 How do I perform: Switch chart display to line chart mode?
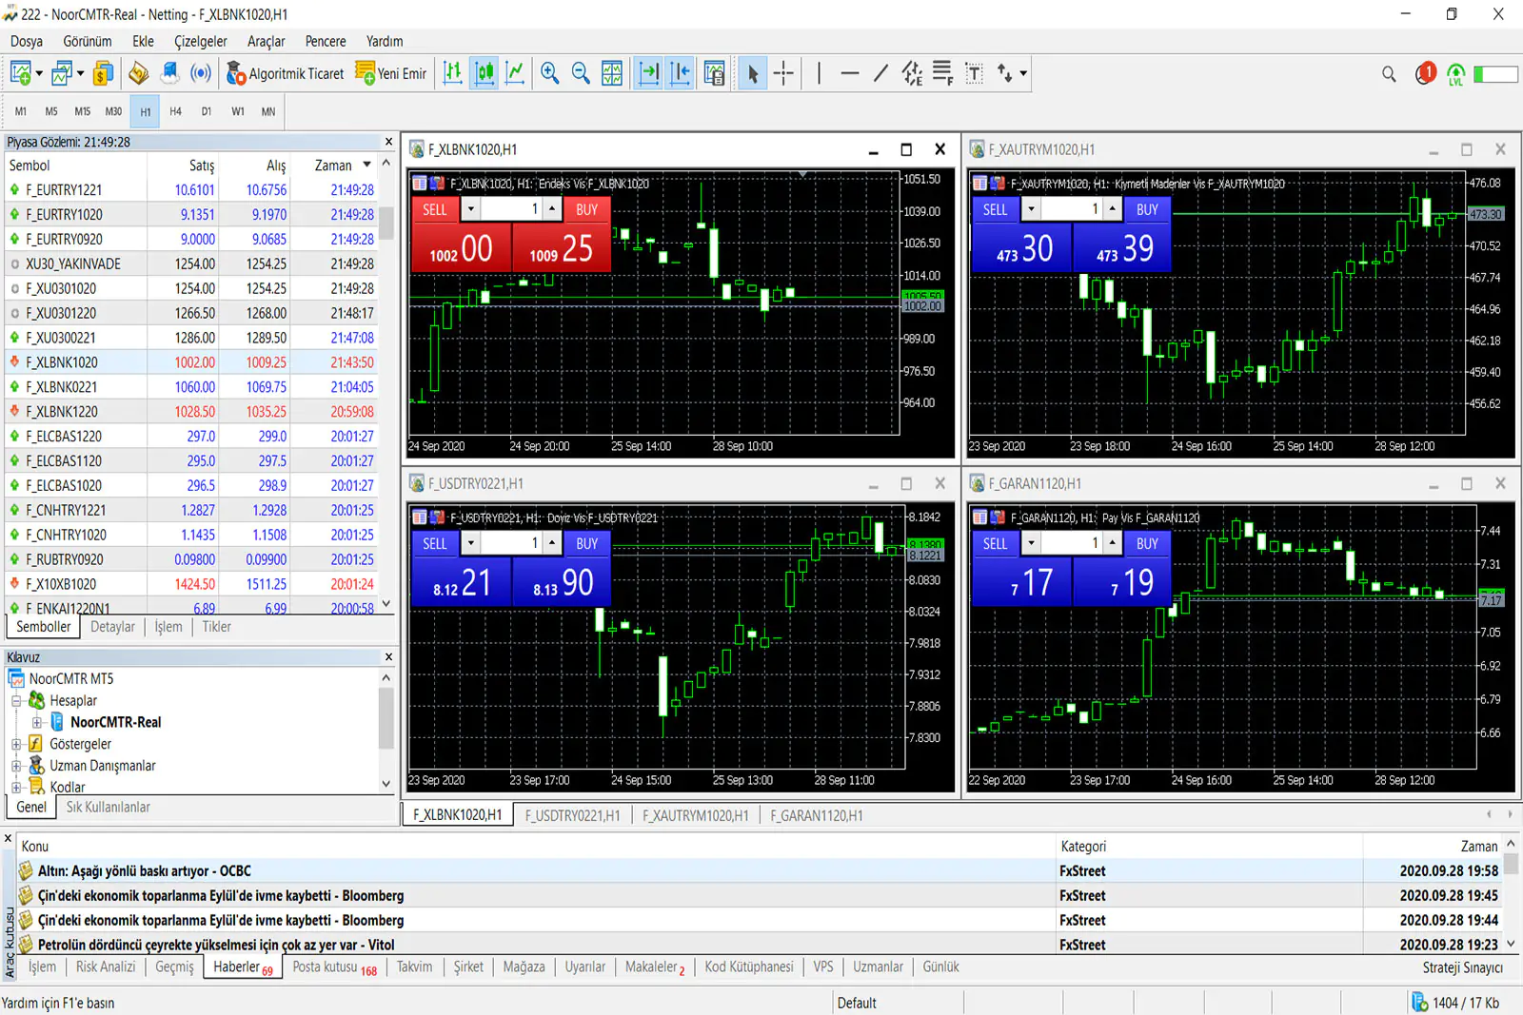click(x=515, y=73)
